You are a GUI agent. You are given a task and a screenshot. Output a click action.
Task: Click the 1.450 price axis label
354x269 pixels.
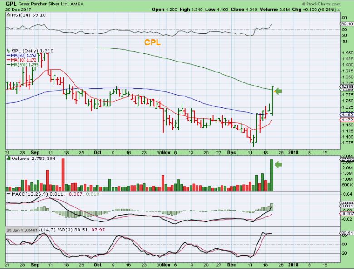tap(348, 53)
